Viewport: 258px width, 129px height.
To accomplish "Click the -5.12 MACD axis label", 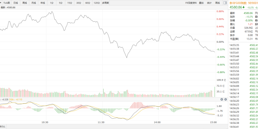I will pyautogui.click(x=220, y=115).
